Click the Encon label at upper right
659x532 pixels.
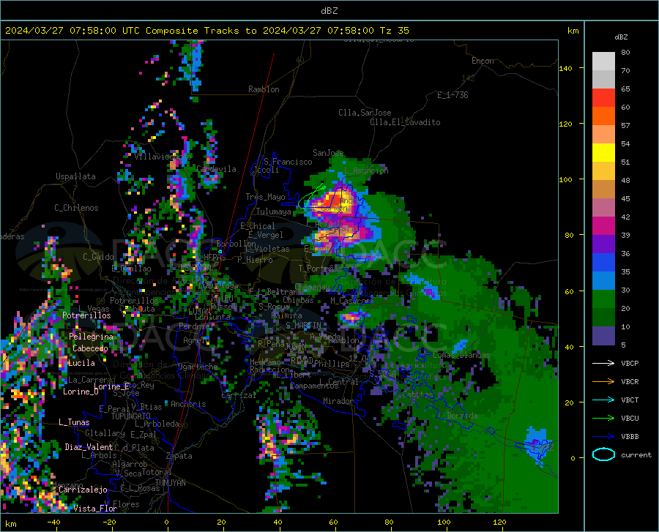[483, 61]
